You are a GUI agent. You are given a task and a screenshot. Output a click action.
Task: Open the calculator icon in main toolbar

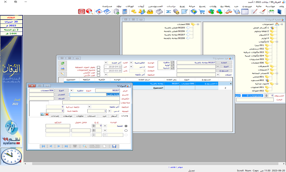coord(125,12)
